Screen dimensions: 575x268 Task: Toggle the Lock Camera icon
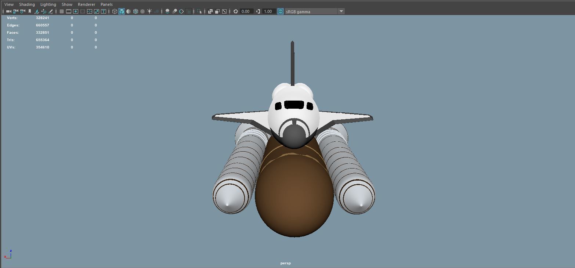[15, 11]
